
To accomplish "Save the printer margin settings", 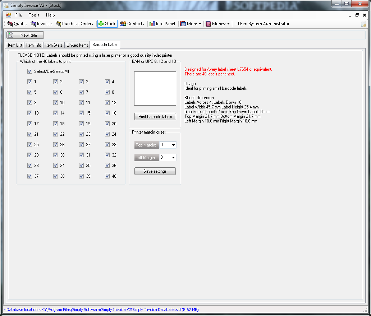I will pyautogui.click(x=155, y=171).
